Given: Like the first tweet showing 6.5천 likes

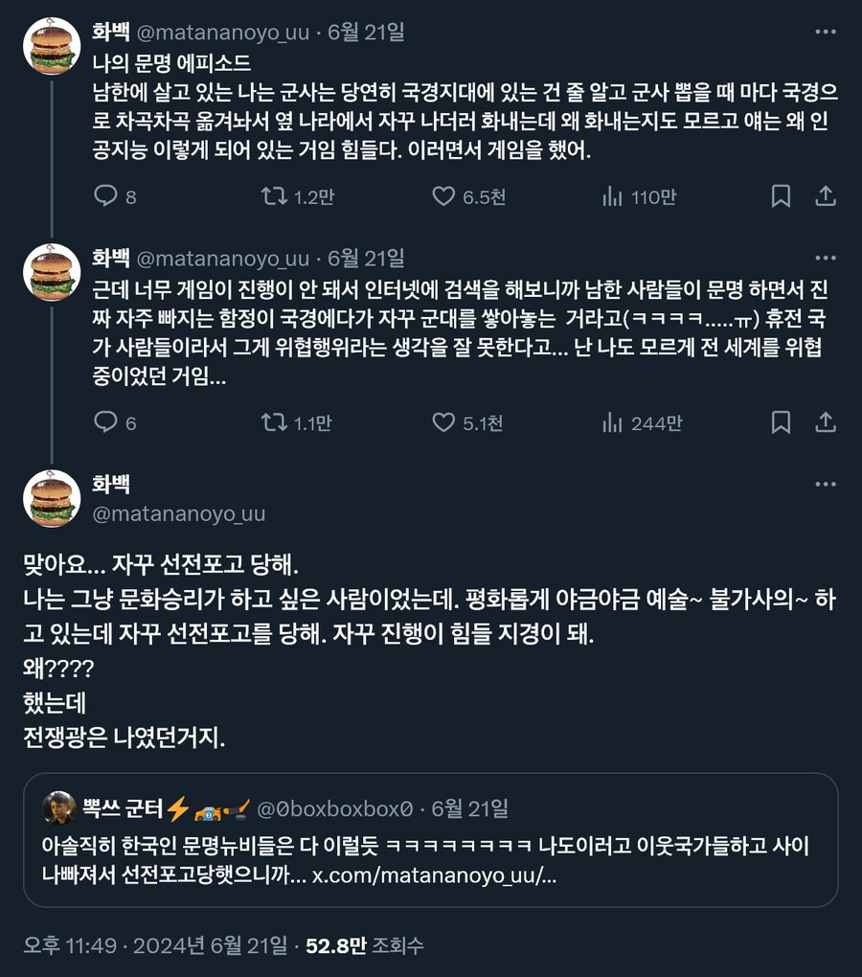Looking at the screenshot, I should (443, 196).
